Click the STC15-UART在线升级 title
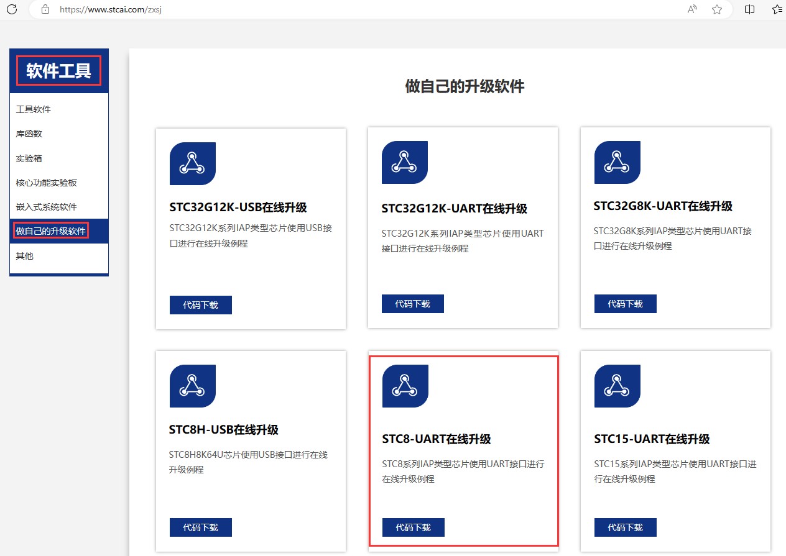786x556 pixels. tap(652, 439)
